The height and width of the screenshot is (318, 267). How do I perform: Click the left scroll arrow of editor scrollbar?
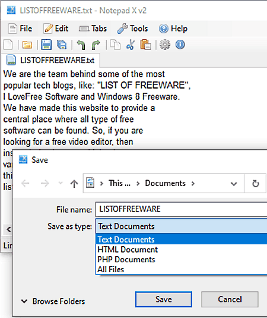click(x=8, y=229)
